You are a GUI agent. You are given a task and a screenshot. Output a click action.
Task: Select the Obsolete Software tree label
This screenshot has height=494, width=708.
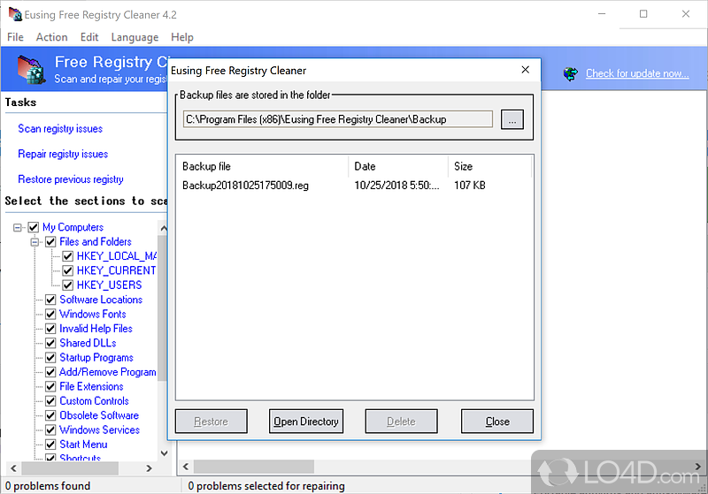click(x=99, y=415)
